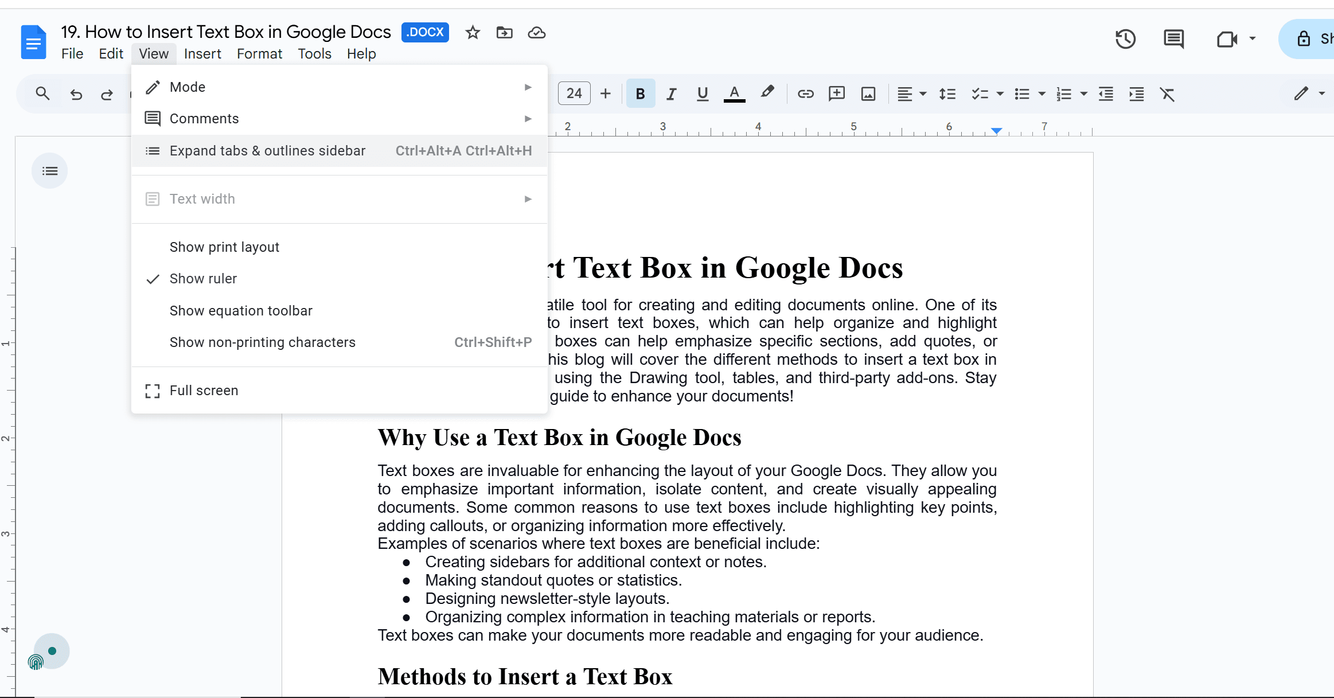Select Expand tabs & outlines sidebar

click(x=340, y=151)
